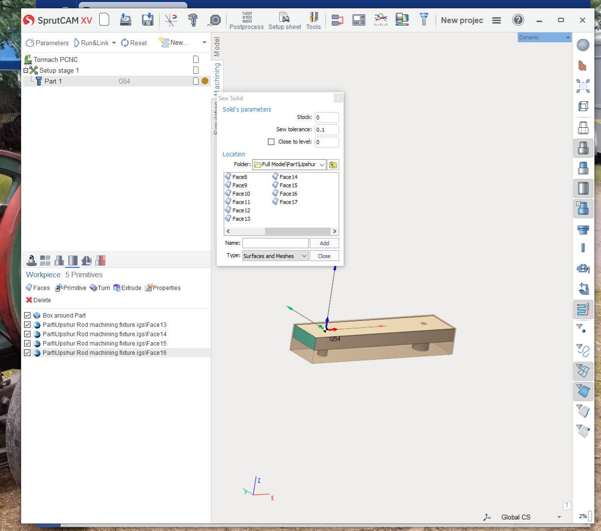Uncheck the Box around Part item
This screenshot has height=531, width=601.
28,316
